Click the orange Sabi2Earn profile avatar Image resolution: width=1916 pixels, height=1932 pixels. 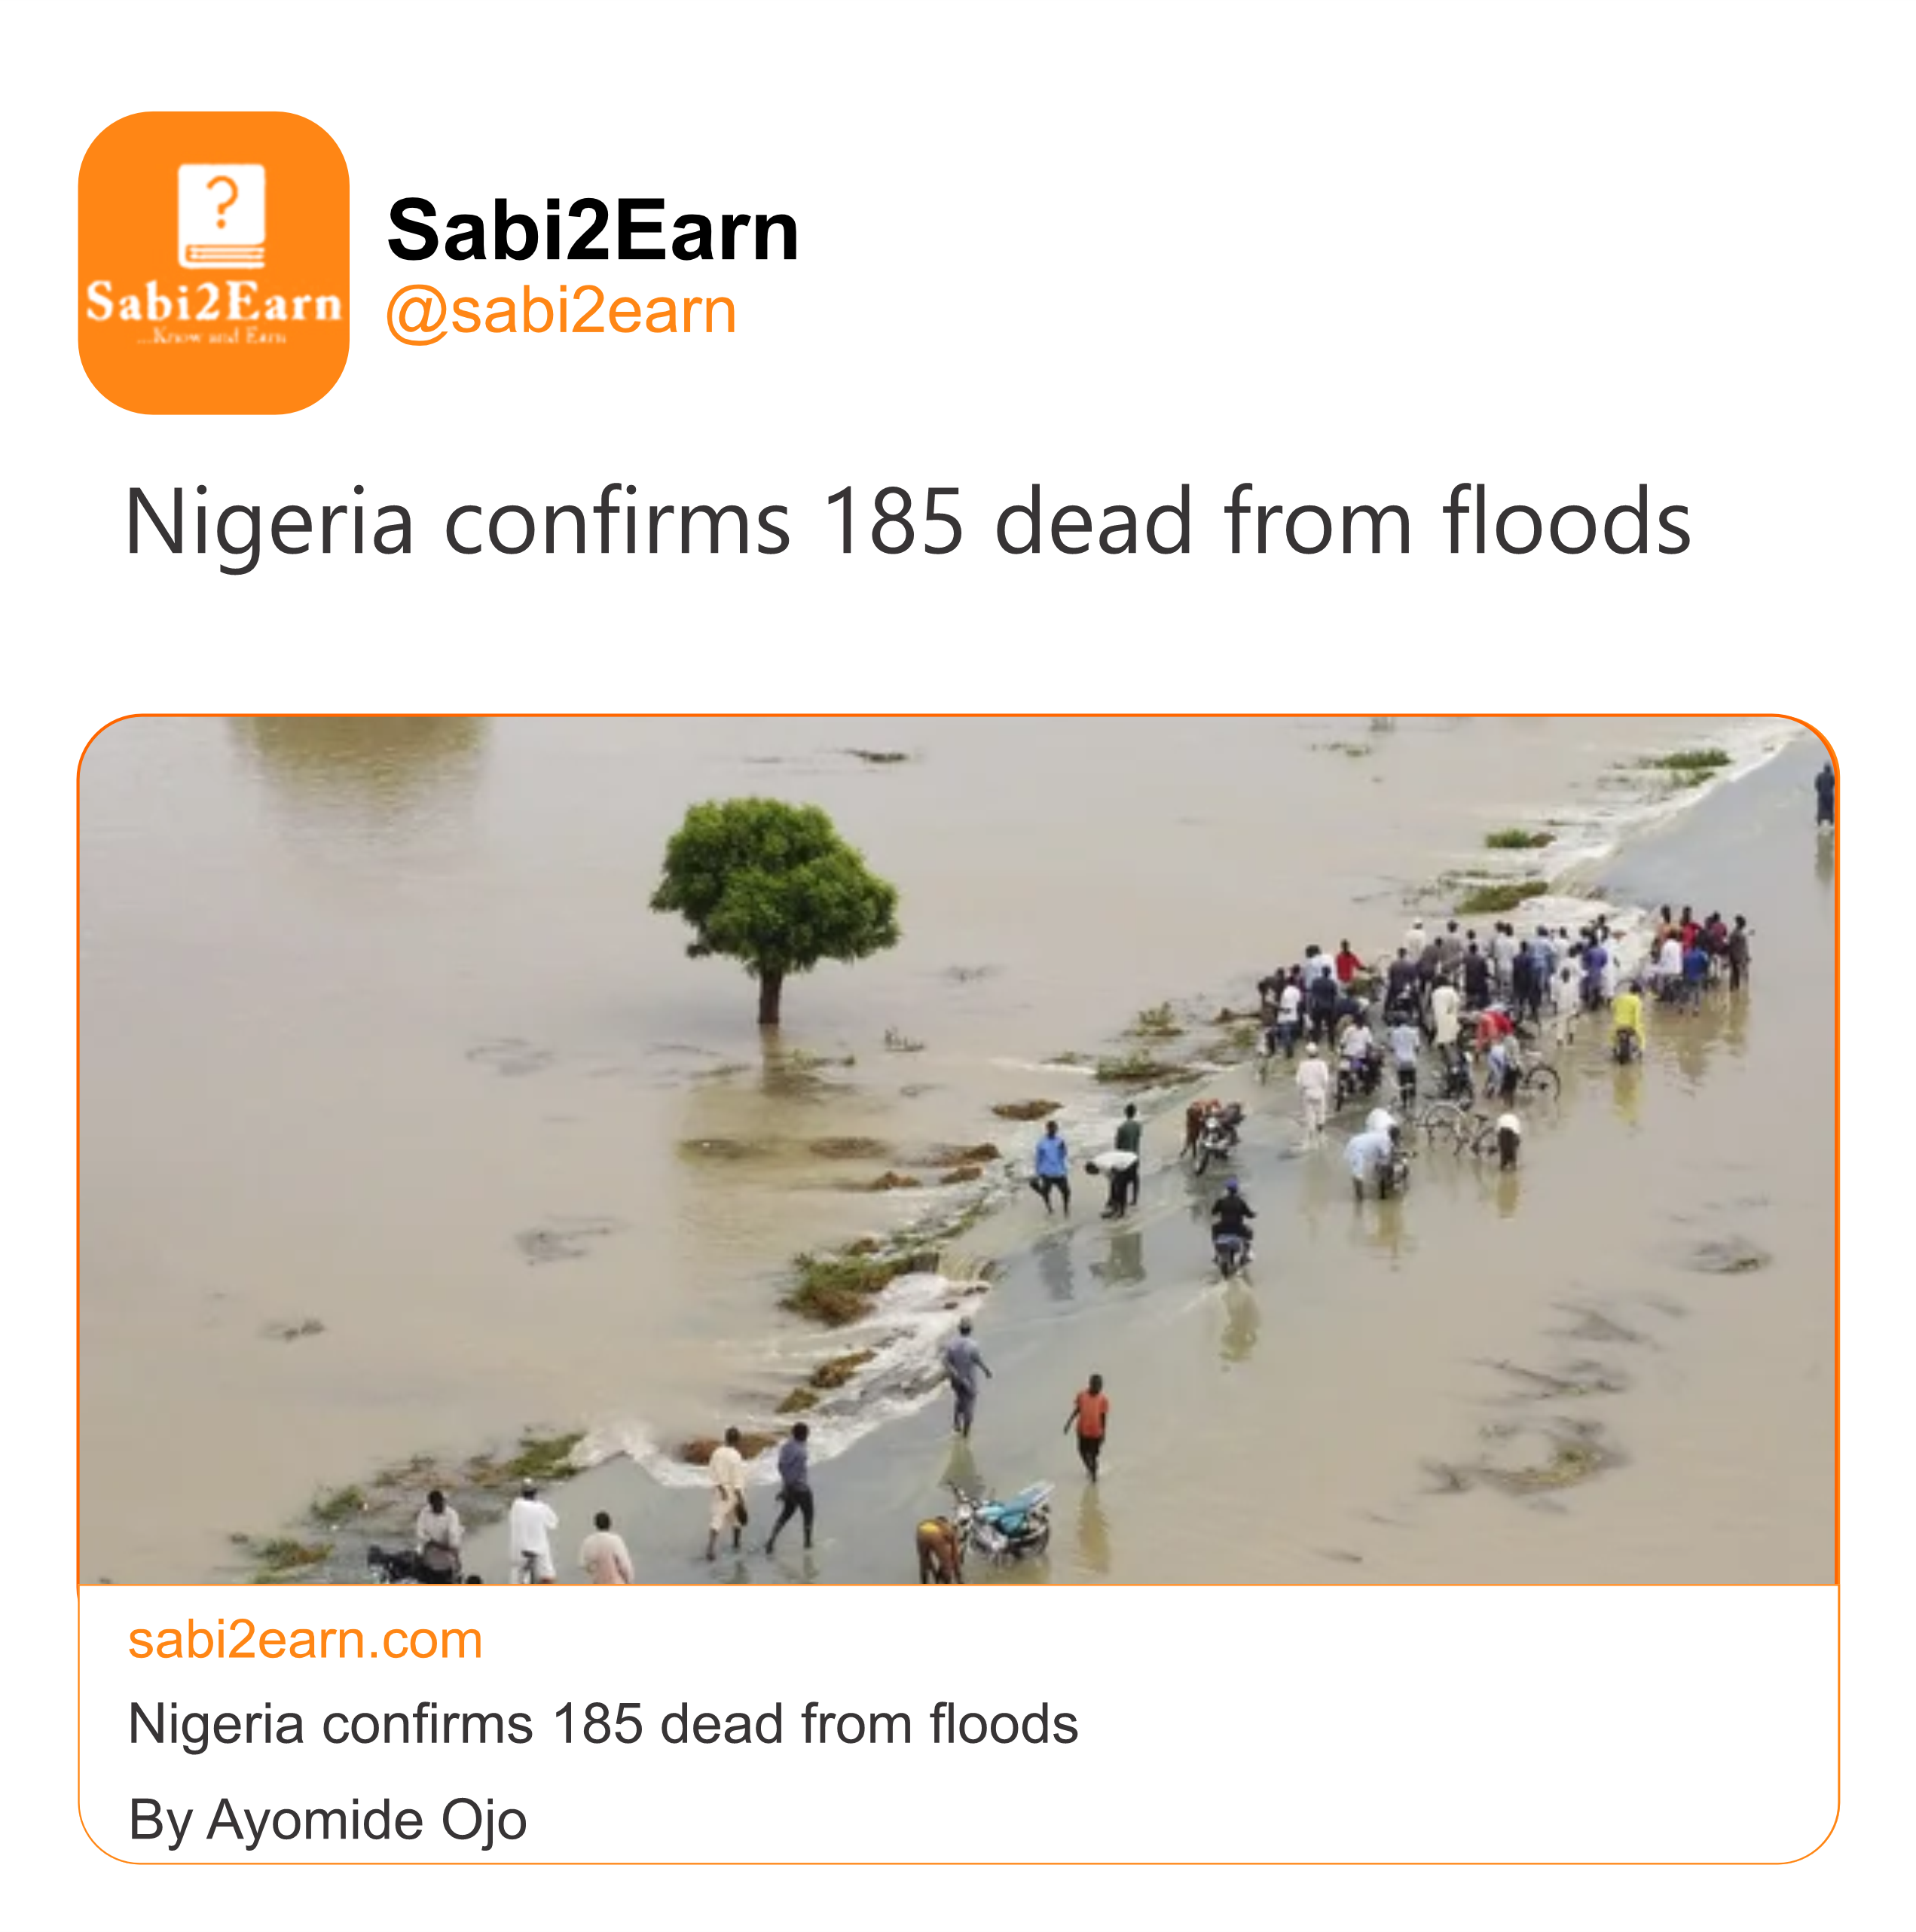coord(213,262)
